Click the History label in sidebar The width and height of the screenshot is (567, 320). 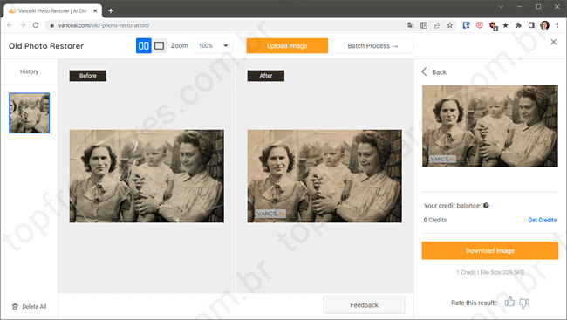(29, 71)
